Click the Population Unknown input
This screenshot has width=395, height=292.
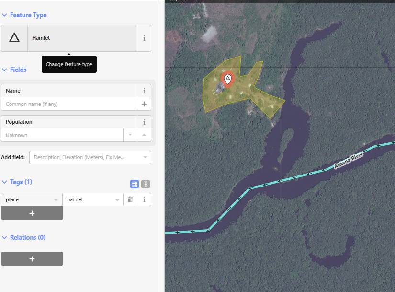pos(62,135)
